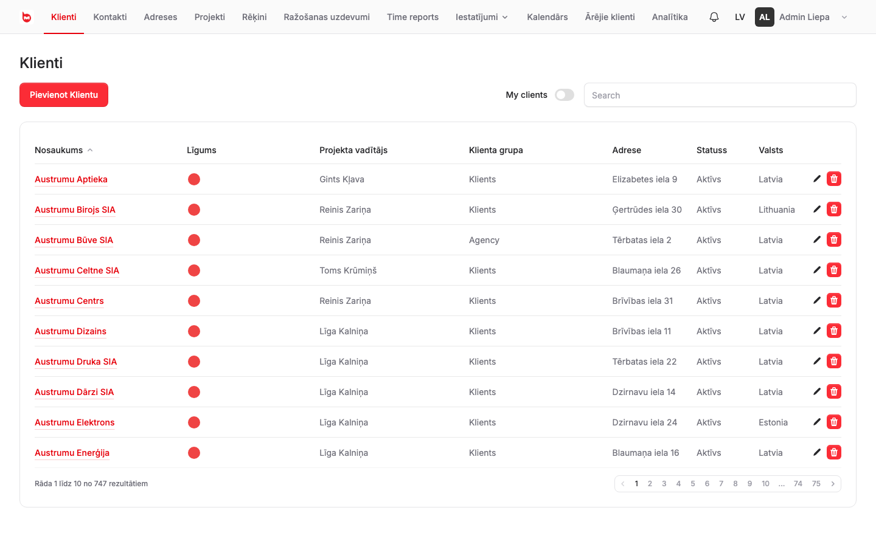Screen dimensions: 876x547
Task: Open the Kontakti tab
Action: [110, 17]
